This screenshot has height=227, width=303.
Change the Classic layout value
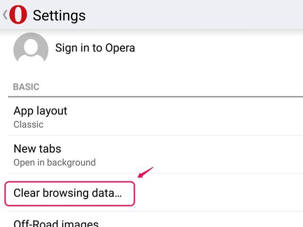(x=28, y=124)
